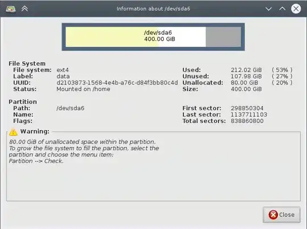Click the 'Name:' field label
This screenshot has width=307, height=229.
pyautogui.click(x=23, y=114)
